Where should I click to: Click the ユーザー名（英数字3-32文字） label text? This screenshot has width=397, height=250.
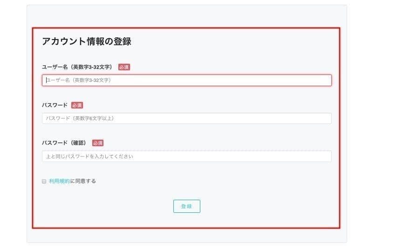pos(77,67)
